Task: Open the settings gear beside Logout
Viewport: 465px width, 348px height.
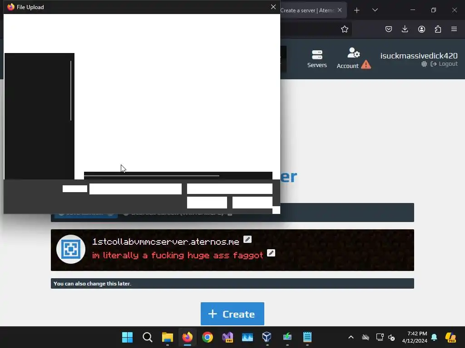Action: [424, 64]
